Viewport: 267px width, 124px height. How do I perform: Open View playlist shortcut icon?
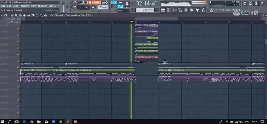(x=163, y=10)
